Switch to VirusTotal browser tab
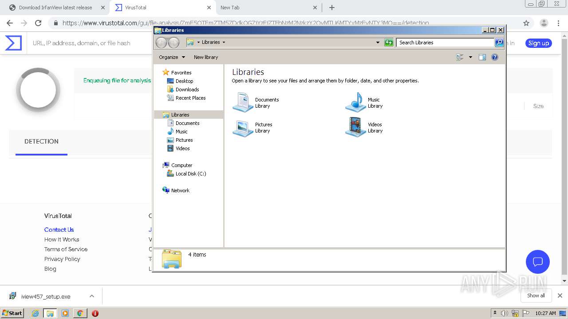The image size is (568, 319). point(162,8)
